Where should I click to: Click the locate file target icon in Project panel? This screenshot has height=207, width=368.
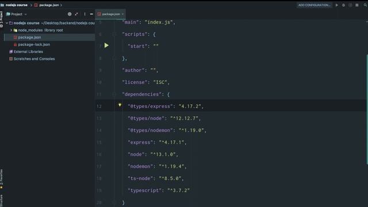coord(70,14)
